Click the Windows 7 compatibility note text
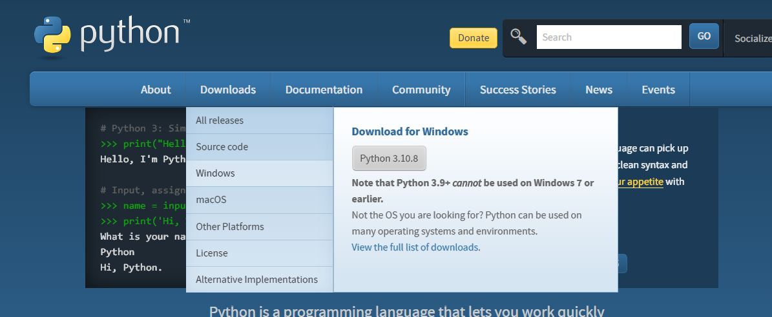The width and height of the screenshot is (772, 317). point(473,191)
